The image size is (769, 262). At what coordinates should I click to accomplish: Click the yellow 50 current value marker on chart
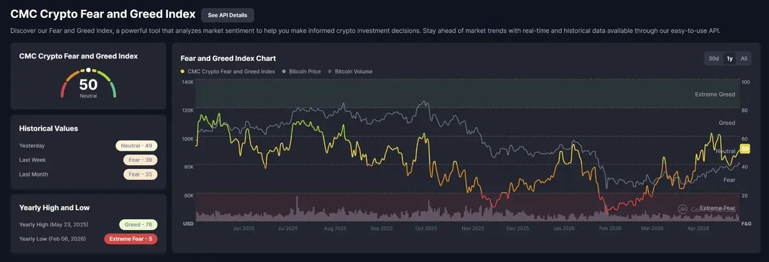coord(745,149)
